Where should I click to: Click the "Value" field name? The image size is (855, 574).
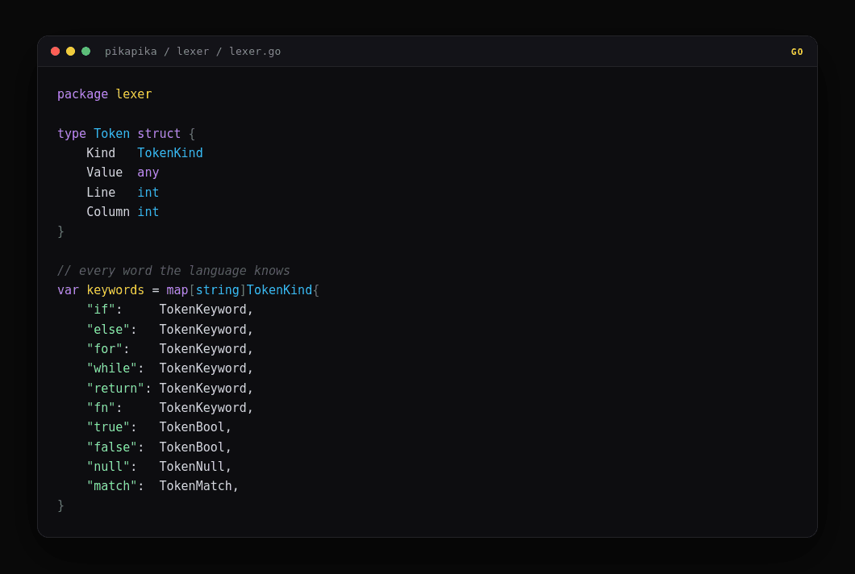coord(105,173)
